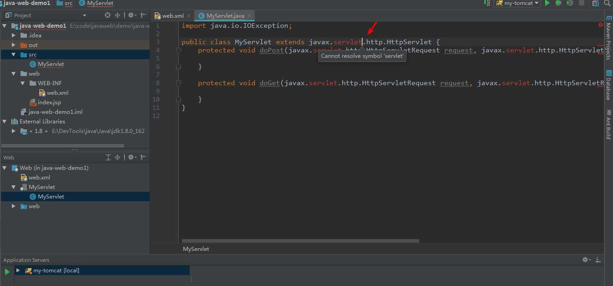The height and width of the screenshot is (286, 613).
Task: Toggle code fold at doPost method
Action: click(x=179, y=51)
